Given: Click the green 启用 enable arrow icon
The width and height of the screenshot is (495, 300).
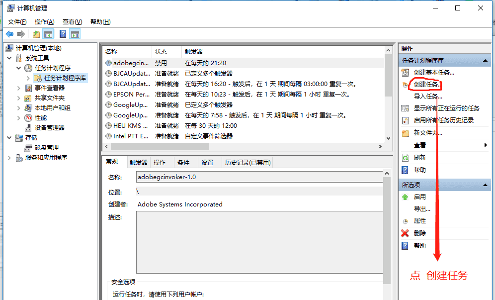Looking at the screenshot, I should (x=405, y=197).
